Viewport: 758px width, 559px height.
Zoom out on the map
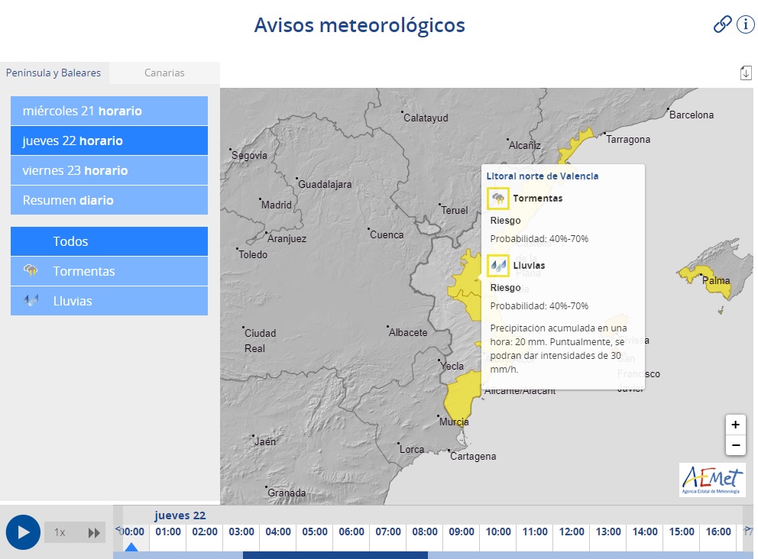tap(735, 444)
